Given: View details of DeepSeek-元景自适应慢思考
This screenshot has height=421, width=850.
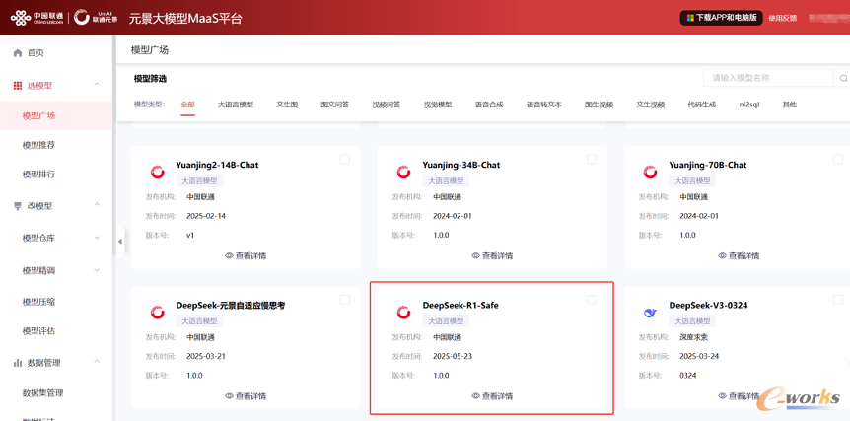Looking at the screenshot, I should click(x=245, y=396).
